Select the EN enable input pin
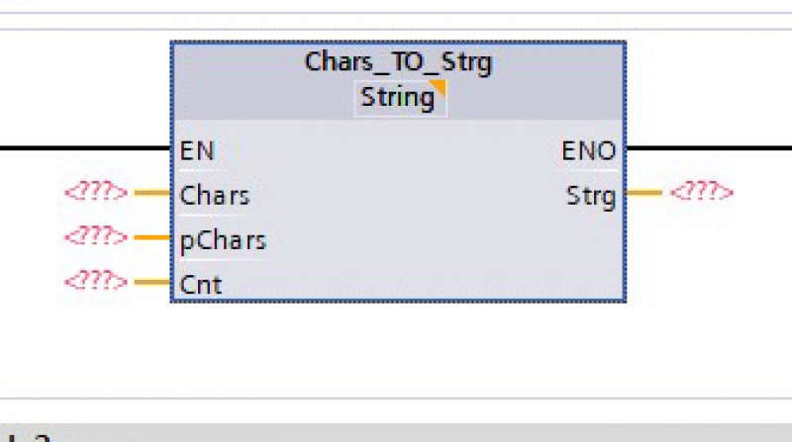Image resolution: width=792 pixels, height=442 pixels. pyautogui.click(x=197, y=151)
